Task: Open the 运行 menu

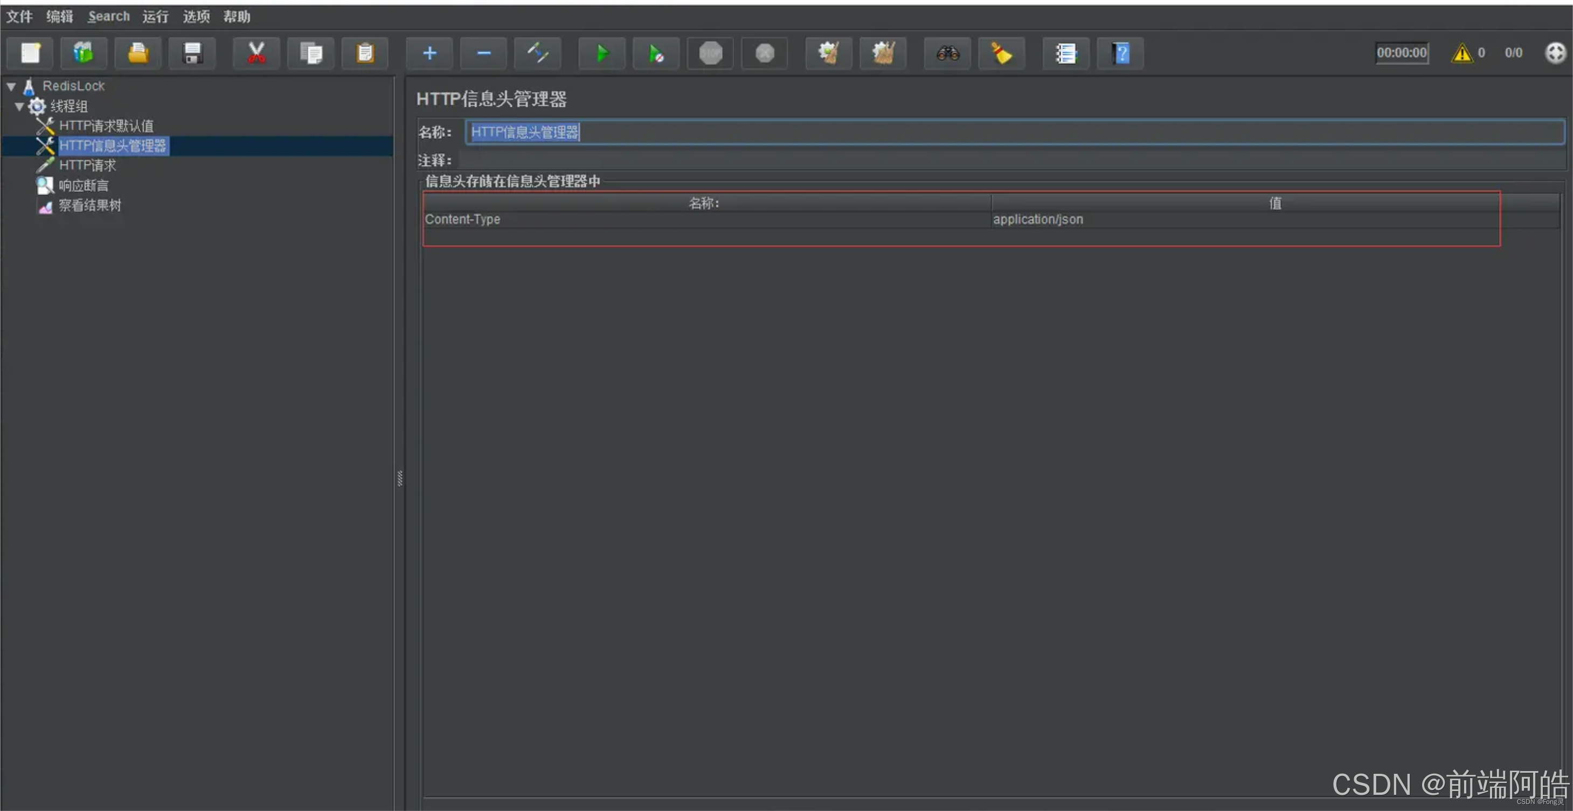Action: [x=155, y=17]
